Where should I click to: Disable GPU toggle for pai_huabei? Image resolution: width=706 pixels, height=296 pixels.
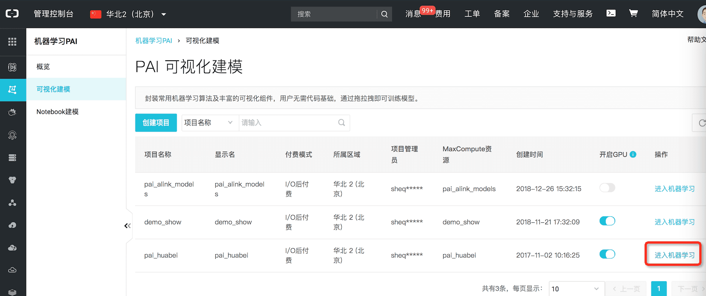pyautogui.click(x=607, y=254)
